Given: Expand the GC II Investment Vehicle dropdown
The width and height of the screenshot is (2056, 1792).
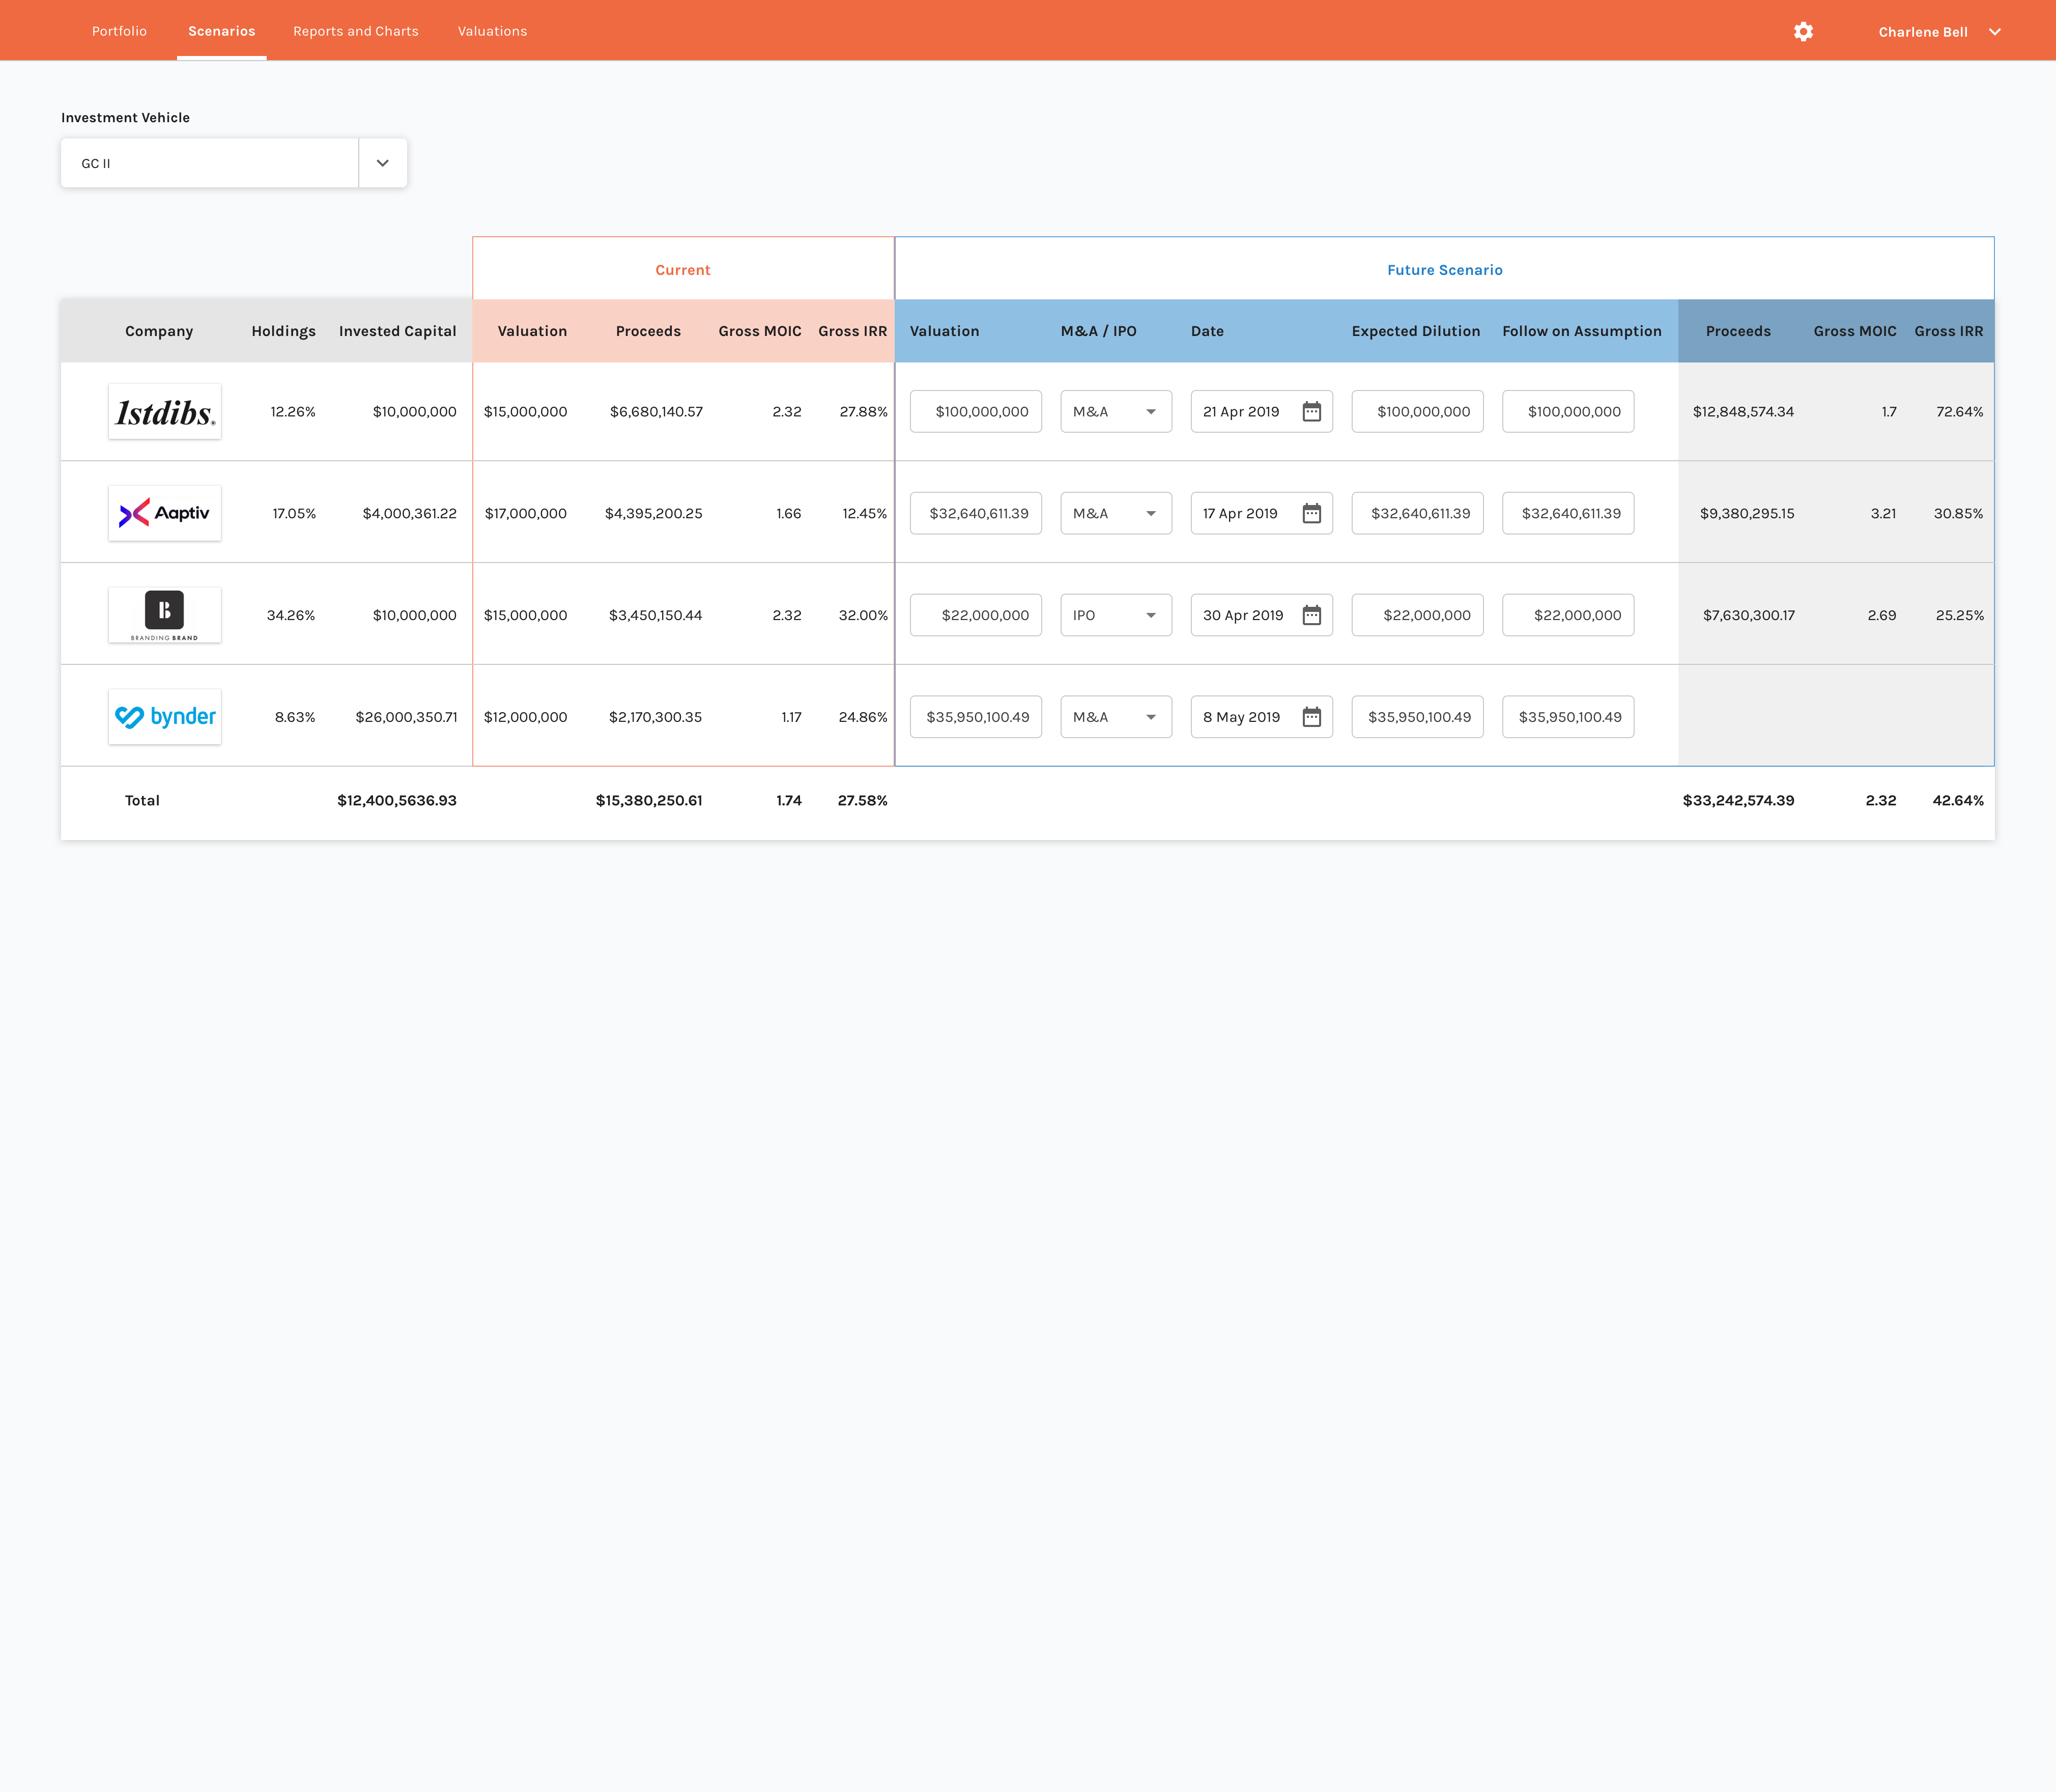Looking at the screenshot, I should 382,163.
